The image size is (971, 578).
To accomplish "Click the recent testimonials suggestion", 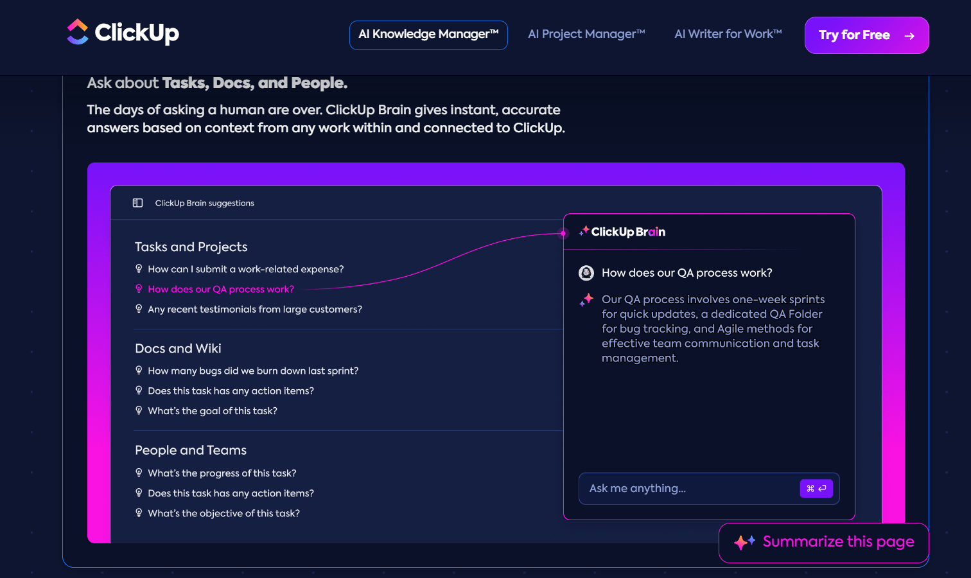I will tap(255, 309).
